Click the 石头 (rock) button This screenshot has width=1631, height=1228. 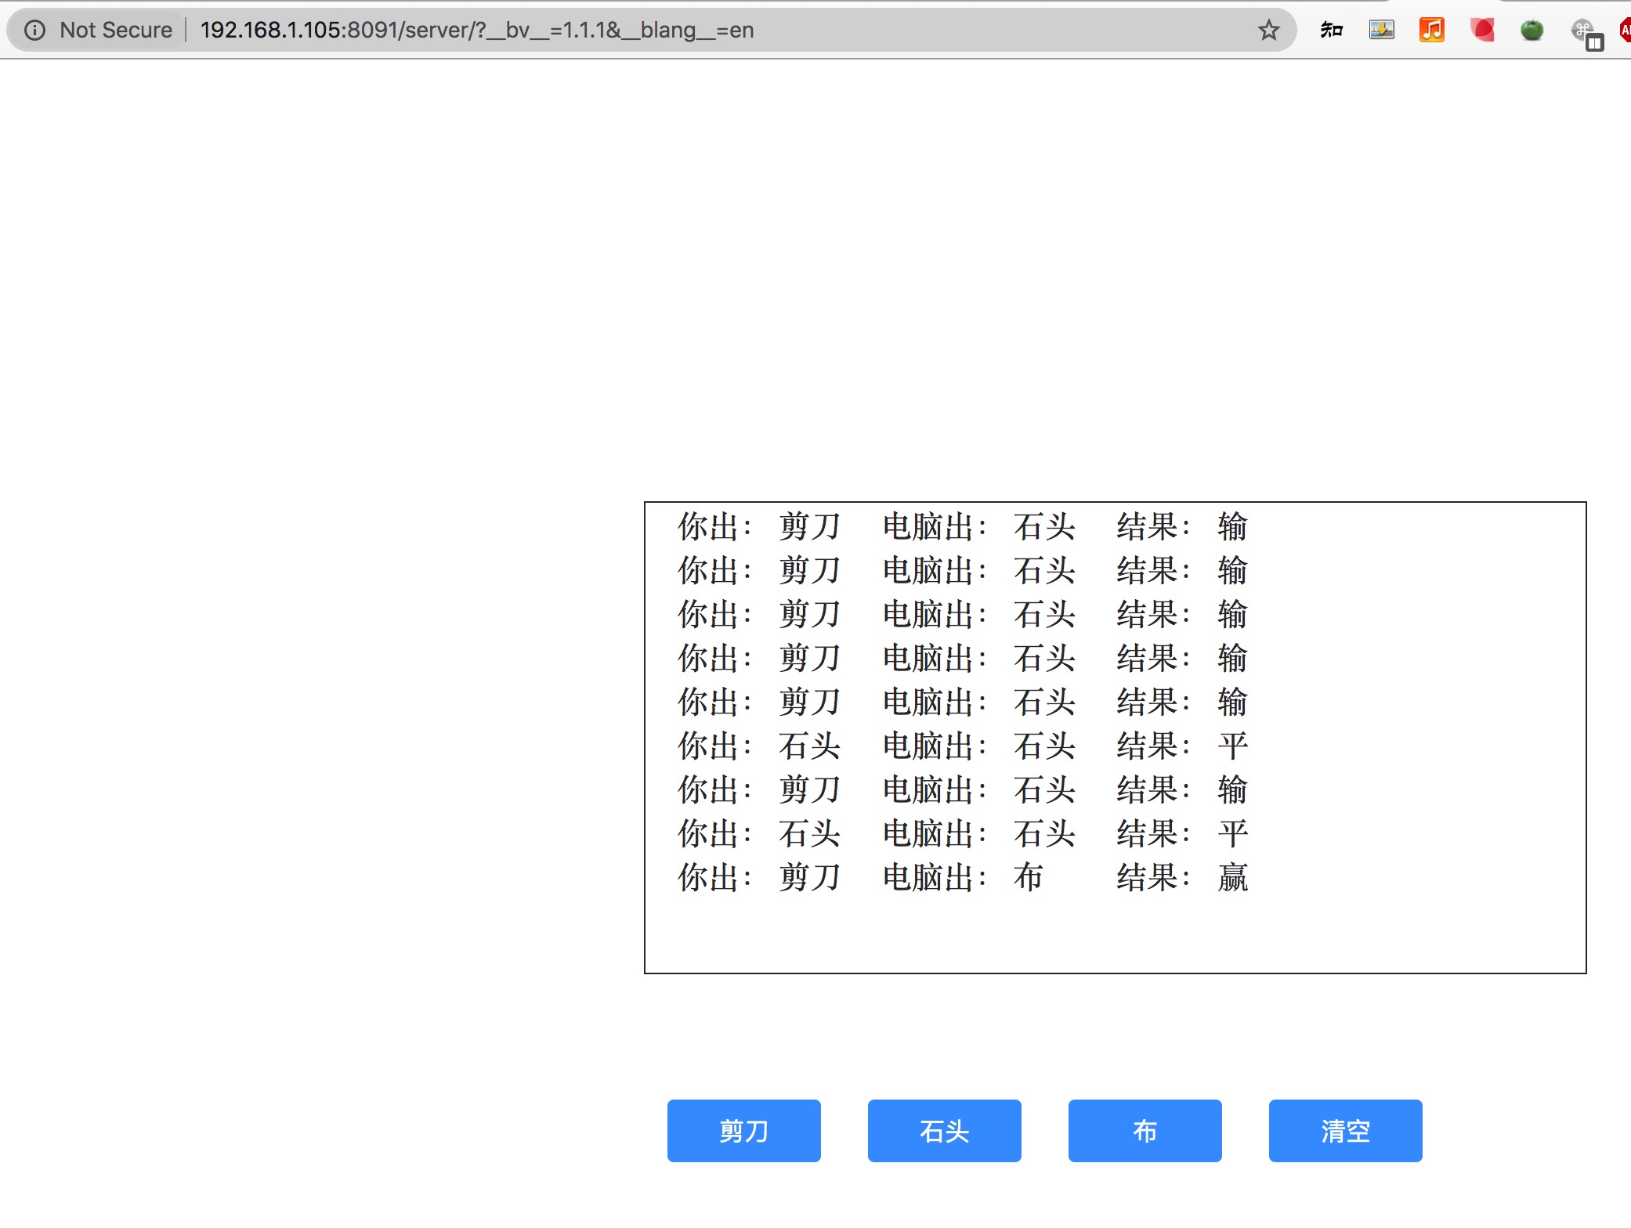(x=944, y=1130)
